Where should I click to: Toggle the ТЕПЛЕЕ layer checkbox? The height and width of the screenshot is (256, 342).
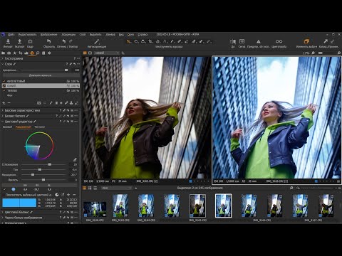(x=4, y=90)
